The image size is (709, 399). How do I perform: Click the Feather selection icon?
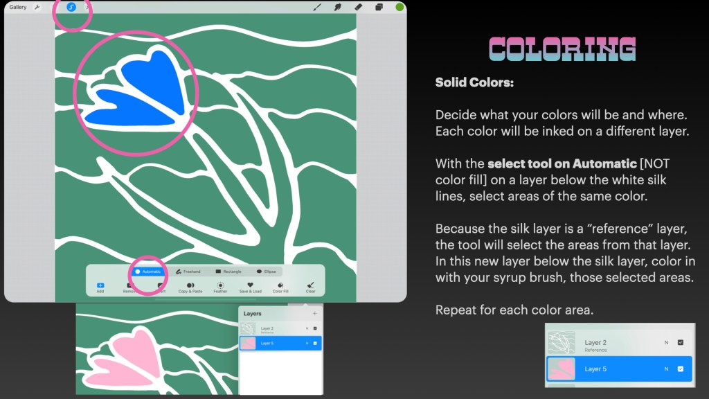click(x=220, y=285)
